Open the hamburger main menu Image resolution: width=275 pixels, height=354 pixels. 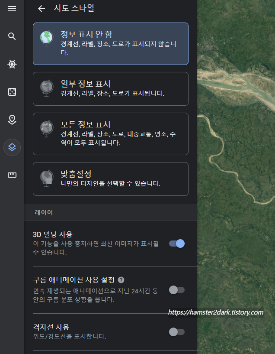(x=12, y=9)
